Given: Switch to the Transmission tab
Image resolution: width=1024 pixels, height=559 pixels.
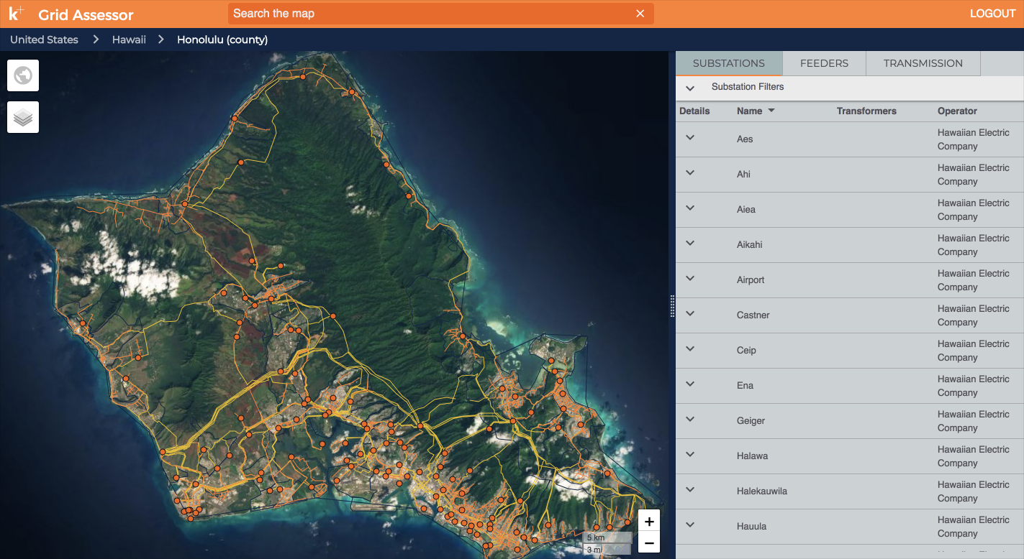Looking at the screenshot, I should 923,63.
